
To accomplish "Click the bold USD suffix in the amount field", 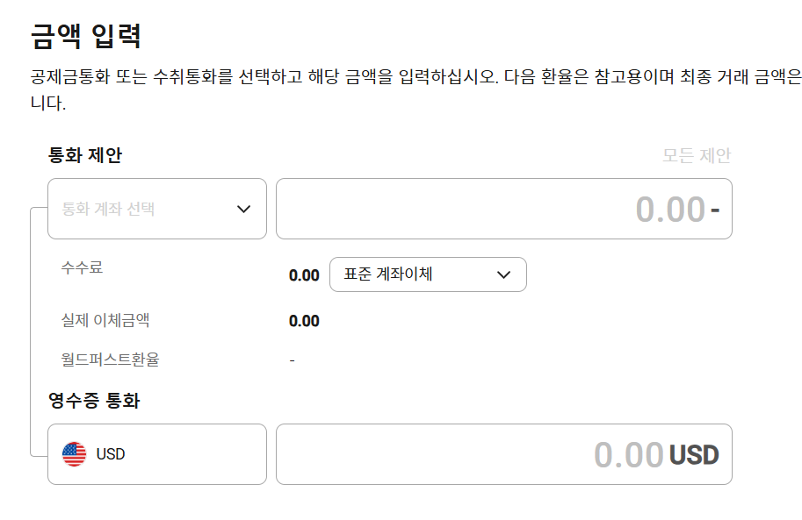I will click(x=694, y=454).
